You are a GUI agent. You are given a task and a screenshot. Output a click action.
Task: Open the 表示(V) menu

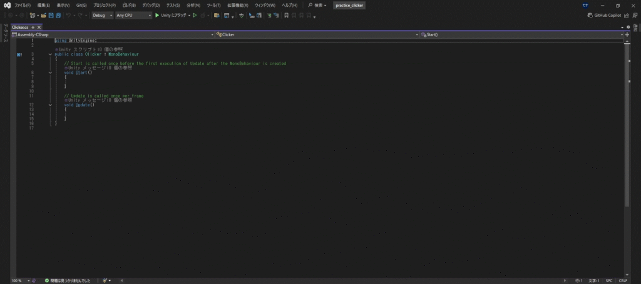coord(63,5)
